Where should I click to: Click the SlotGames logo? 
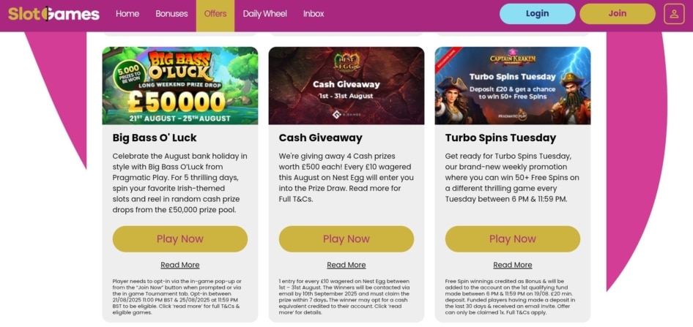point(53,14)
